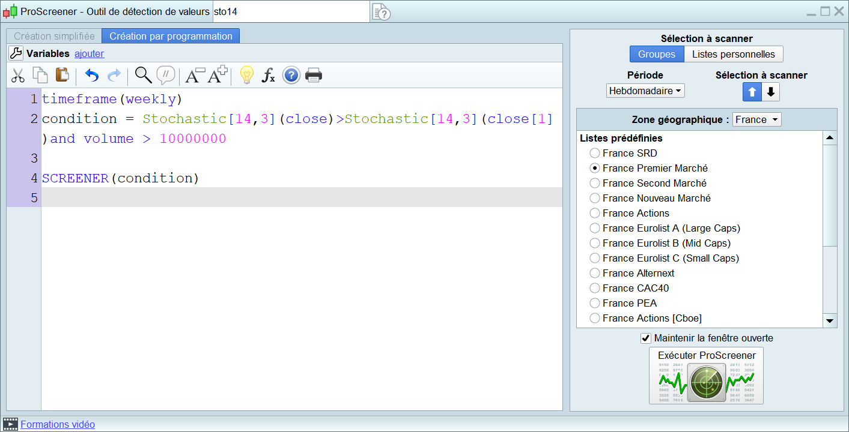Click the list scrollbar down arrow
Image resolution: width=849 pixels, height=432 pixels.
(830, 321)
